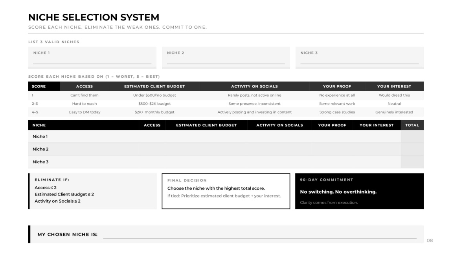Click 'Strong case studies' cell

337,112
